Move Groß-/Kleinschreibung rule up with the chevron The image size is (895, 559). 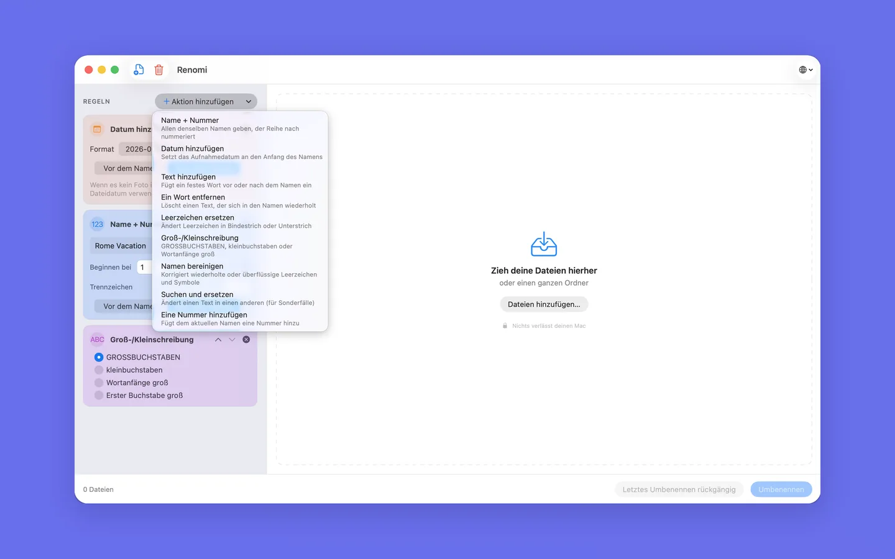click(x=218, y=340)
